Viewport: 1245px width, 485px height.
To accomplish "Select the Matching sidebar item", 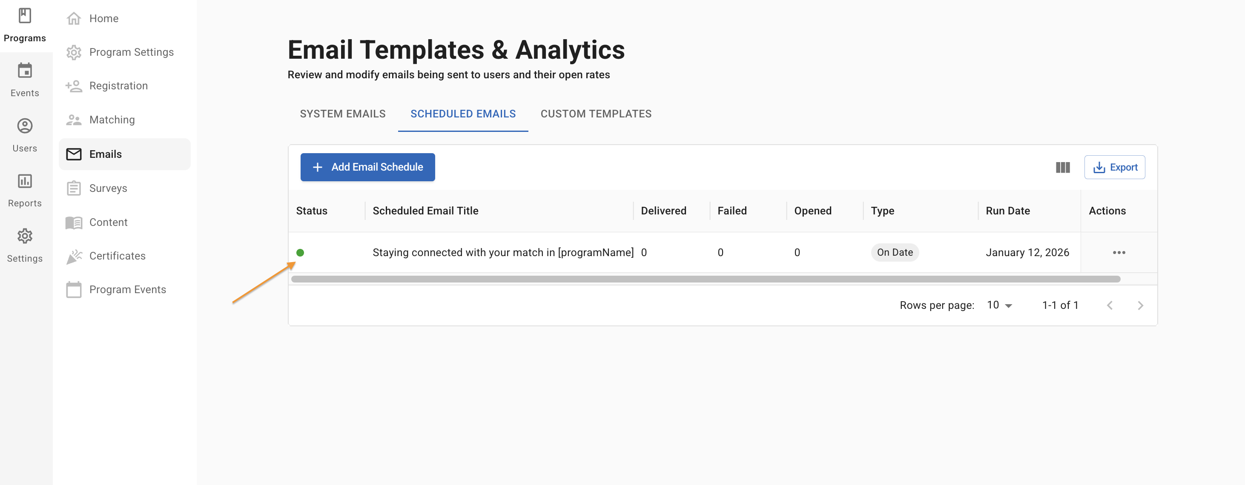I will click(112, 120).
